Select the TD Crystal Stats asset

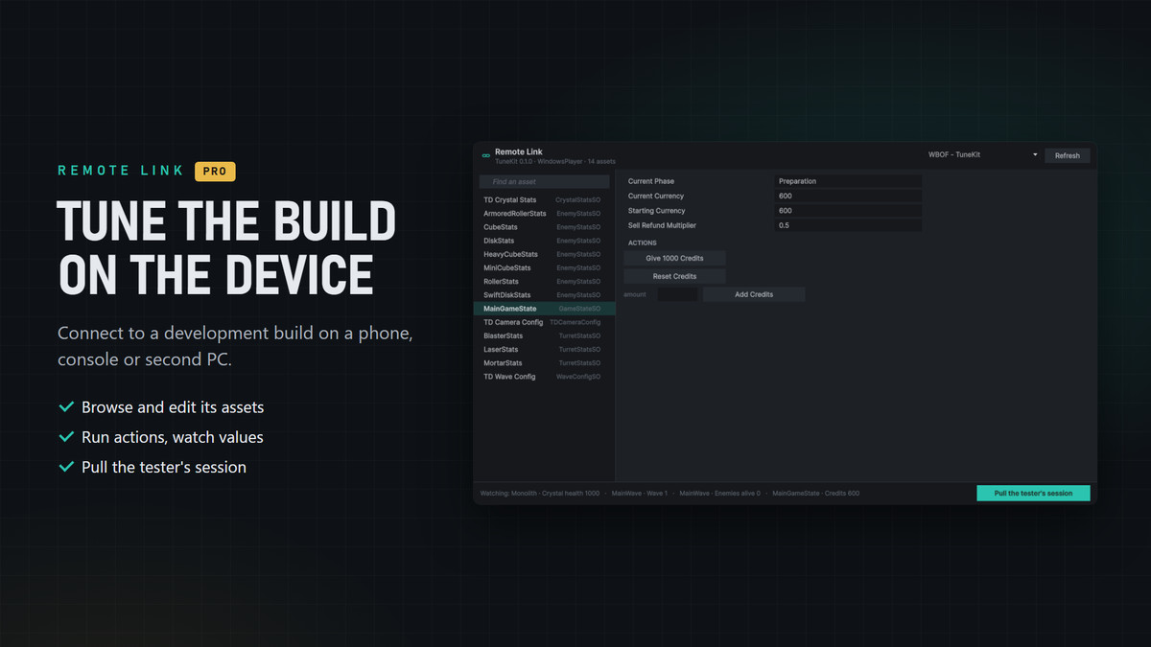click(544, 199)
